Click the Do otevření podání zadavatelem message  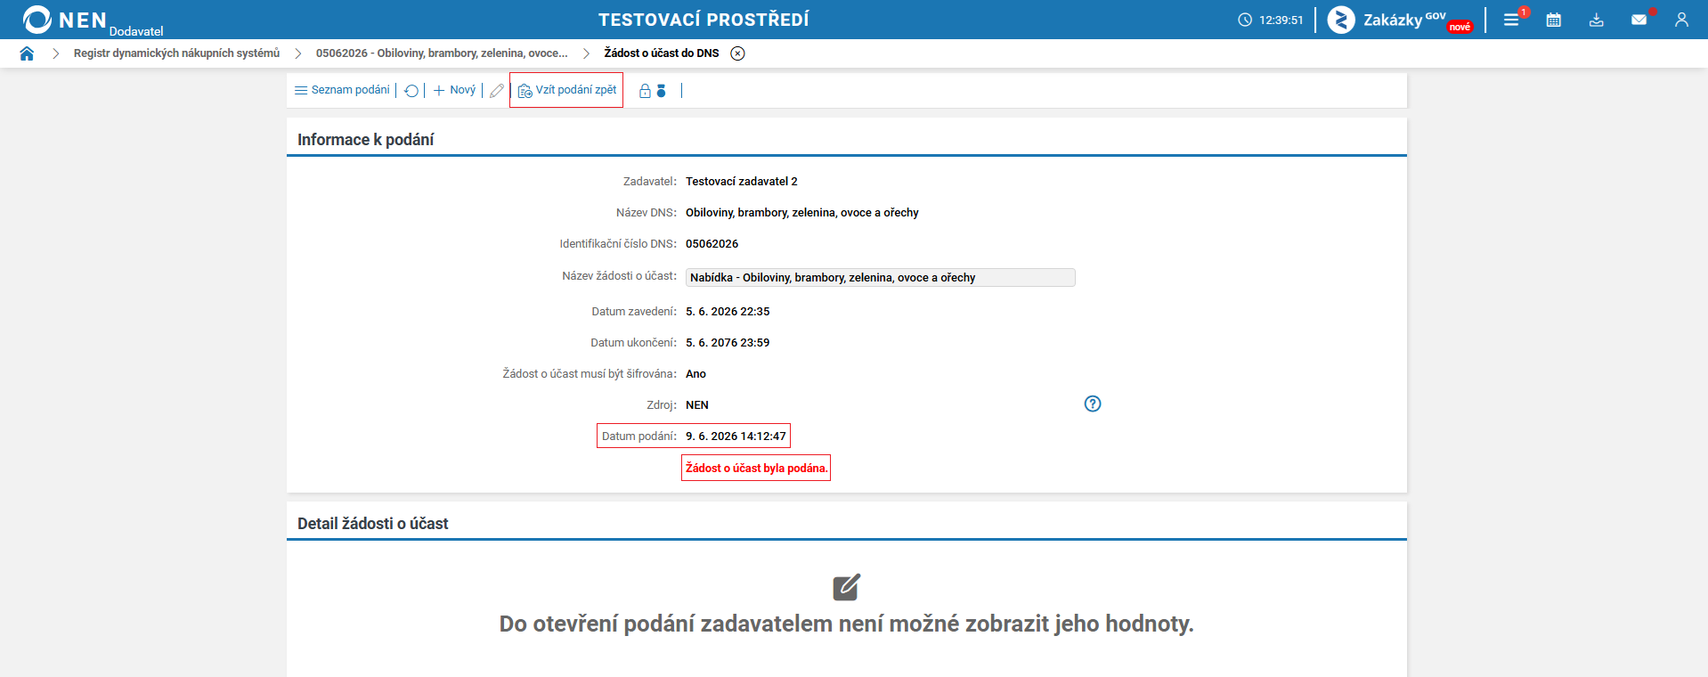pos(846,624)
